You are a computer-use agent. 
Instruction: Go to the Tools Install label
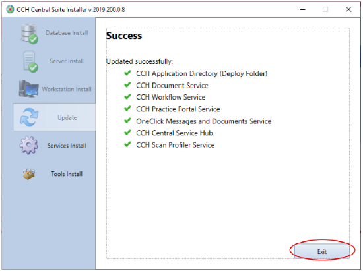tap(67, 174)
